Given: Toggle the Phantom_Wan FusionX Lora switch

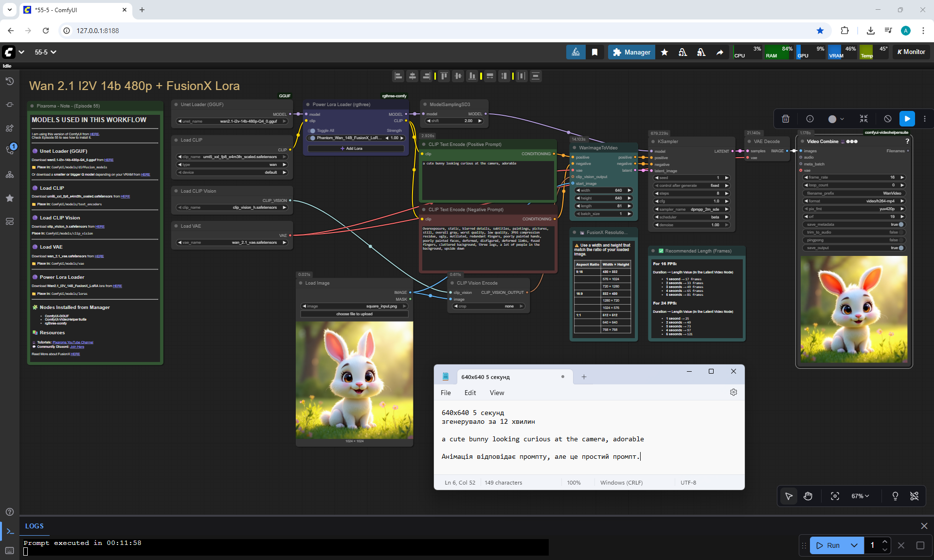Looking at the screenshot, I should pos(312,138).
